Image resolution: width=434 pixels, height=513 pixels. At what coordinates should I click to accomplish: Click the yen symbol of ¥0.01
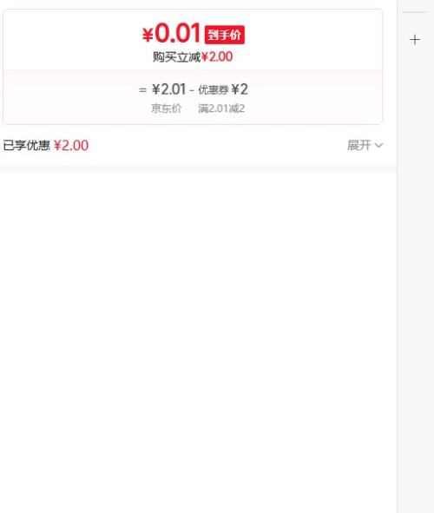click(148, 35)
